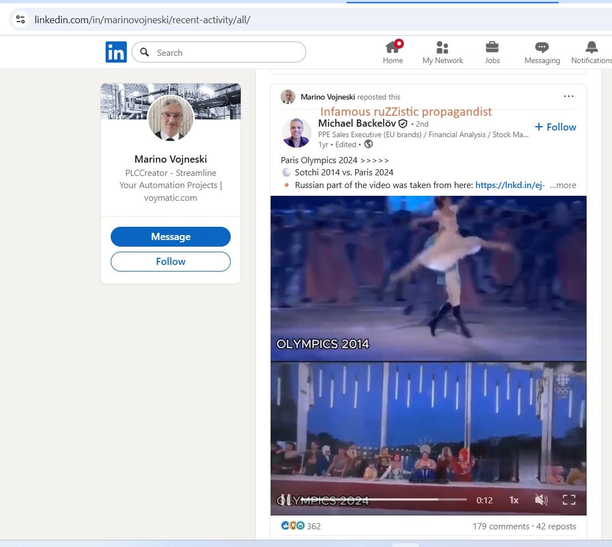612x547 pixels.
Task: Select the linkedin.com URL in address bar
Action: [142, 19]
